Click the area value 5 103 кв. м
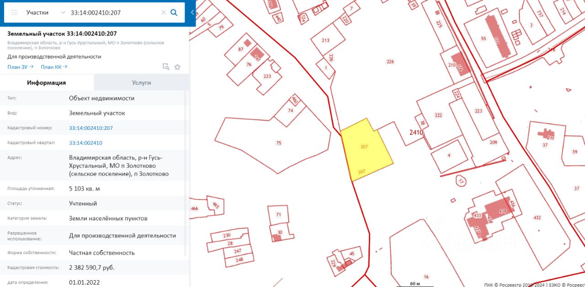The image size is (585, 287). click(x=85, y=188)
